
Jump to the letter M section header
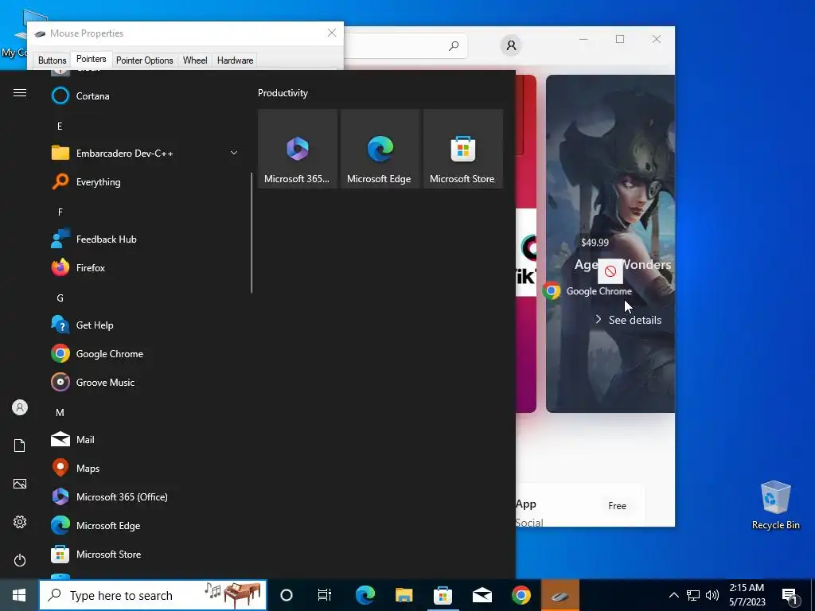(60, 413)
